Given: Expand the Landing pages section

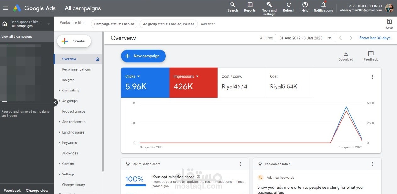Looking at the screenshot, I should point(59,132).
